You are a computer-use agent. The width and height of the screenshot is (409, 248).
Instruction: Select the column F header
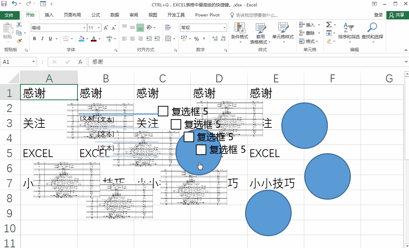coord(332,78)
